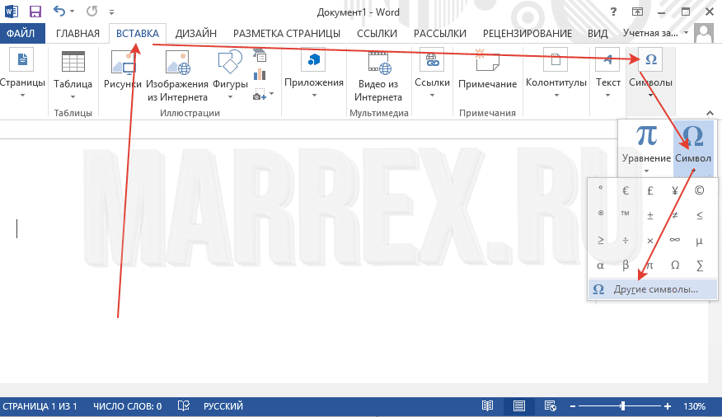
Task: Click the user account avatar picture
Action: (704, 33)
